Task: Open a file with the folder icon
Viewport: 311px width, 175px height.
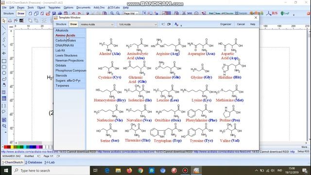Action: (x=48, y=13)
